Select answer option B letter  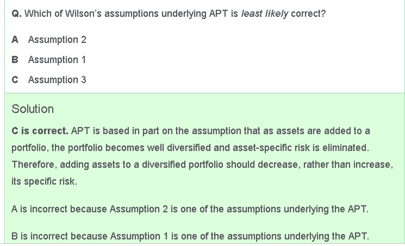coord(15,60)
